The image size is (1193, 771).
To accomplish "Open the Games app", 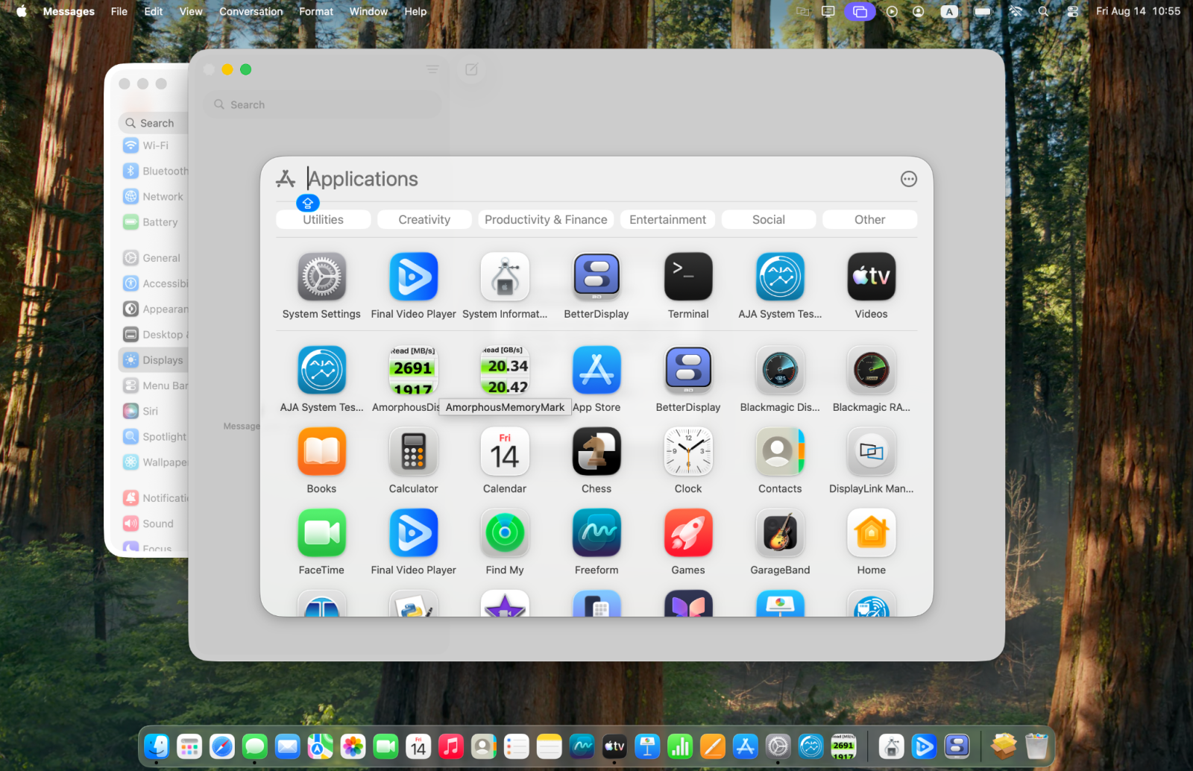I will point(688,532).
